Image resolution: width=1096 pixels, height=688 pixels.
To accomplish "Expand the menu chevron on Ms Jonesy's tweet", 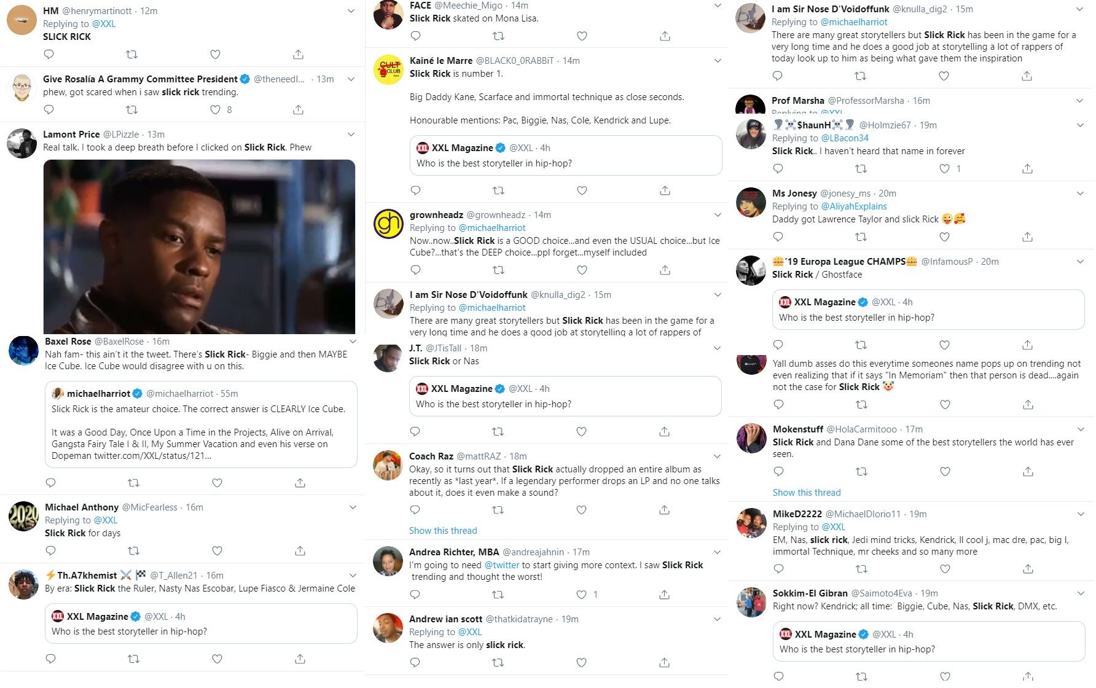I will 1081,193.
